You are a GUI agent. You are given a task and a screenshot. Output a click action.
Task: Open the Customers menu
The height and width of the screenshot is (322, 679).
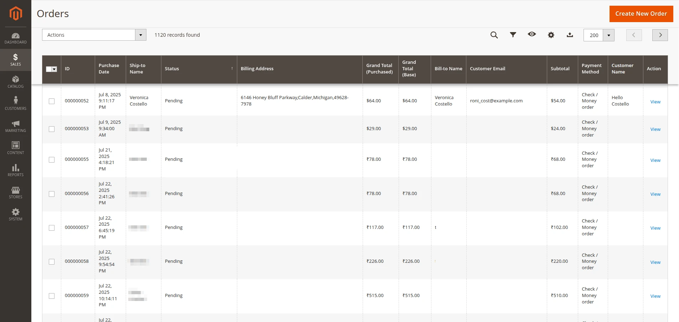(16, 104)
